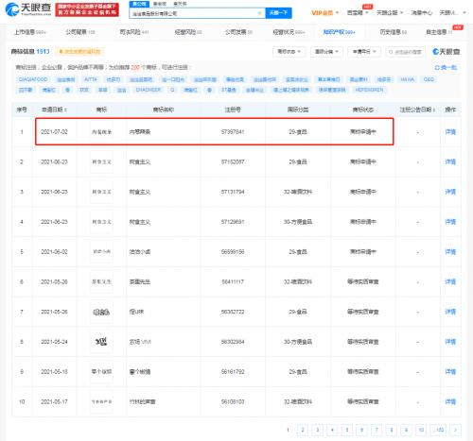
Task: Click the AITTA trademark tag
Action: pyautogui.click(x=91, y=79)
